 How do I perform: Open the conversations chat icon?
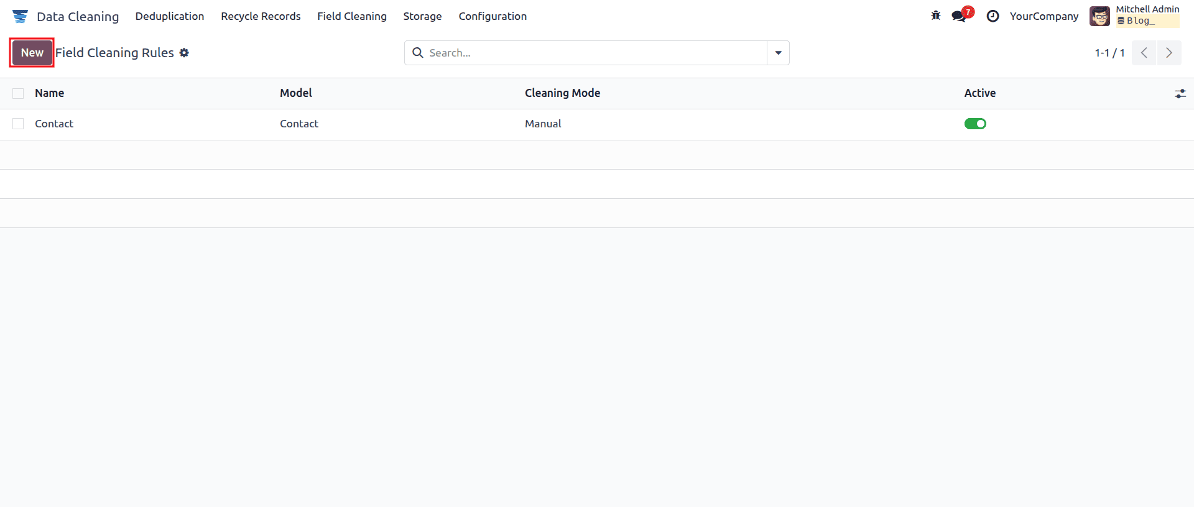(959, 16)
